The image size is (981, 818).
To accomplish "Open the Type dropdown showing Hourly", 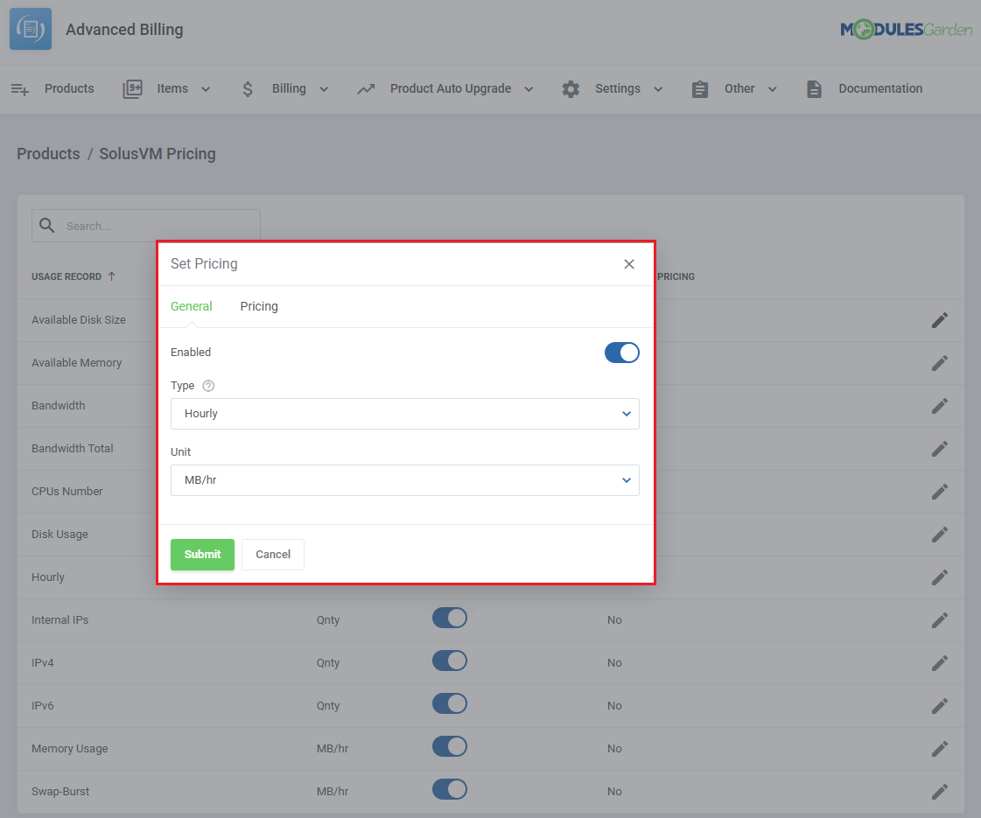I will coord(405,414).
